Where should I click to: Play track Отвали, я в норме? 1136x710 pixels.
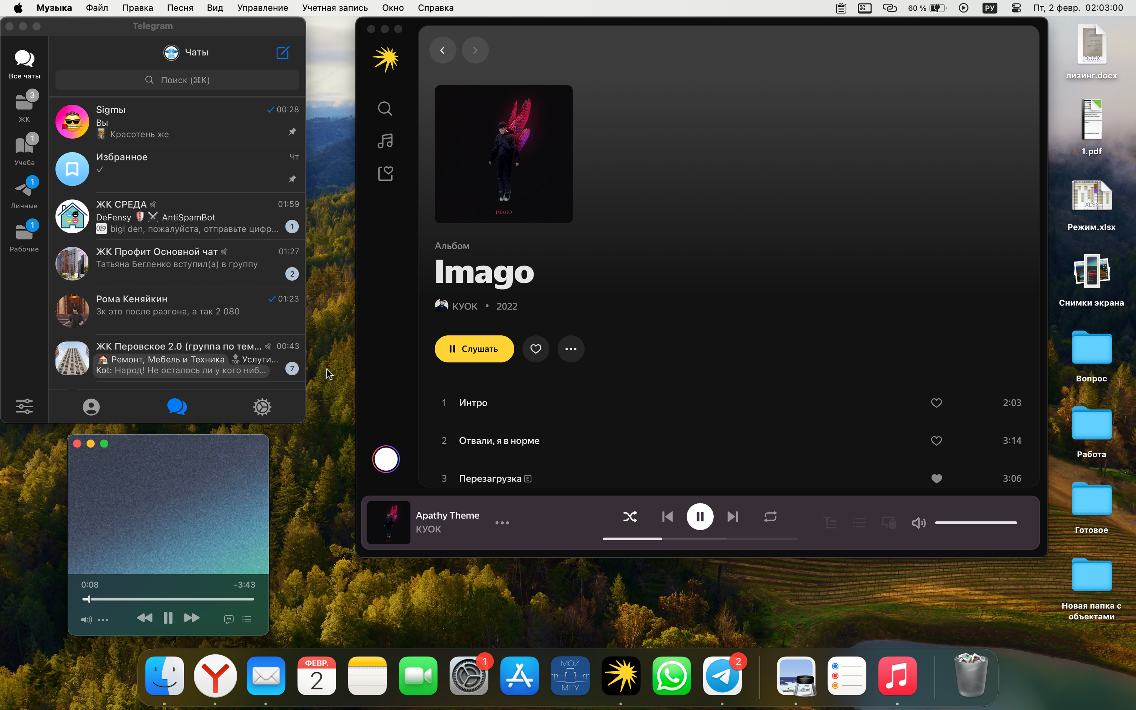point(499,440)
